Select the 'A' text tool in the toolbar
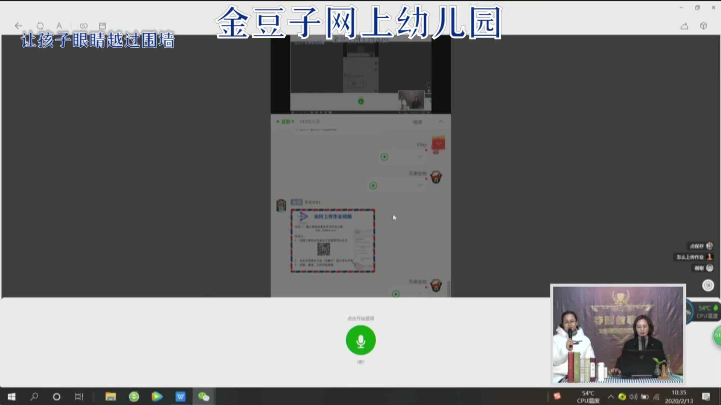 (x=59, y=25)
